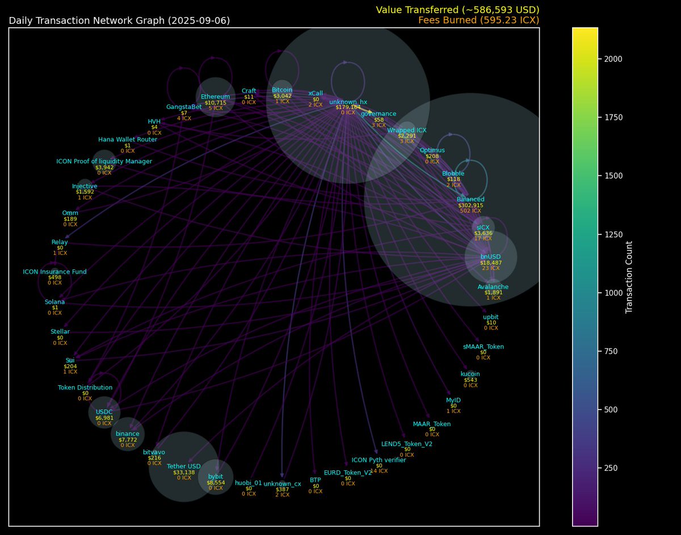Select the Stellar node label

click(x=60, y=331)
